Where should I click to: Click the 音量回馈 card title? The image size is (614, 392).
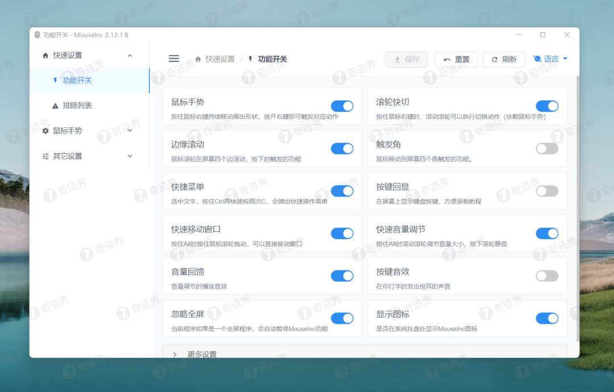point(188,272)
